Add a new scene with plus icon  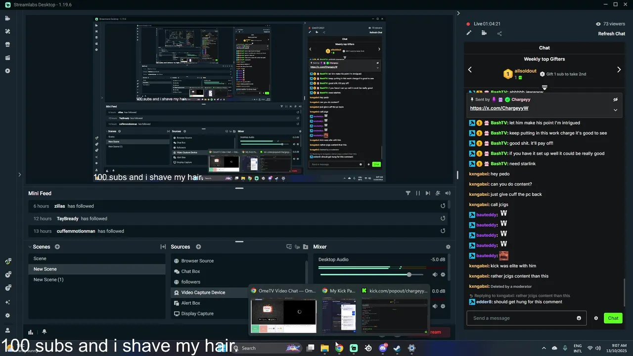[x=57, y=247]
